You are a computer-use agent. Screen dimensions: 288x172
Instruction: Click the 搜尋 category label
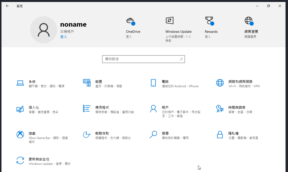pyautogui.click(x=165, y=133)
